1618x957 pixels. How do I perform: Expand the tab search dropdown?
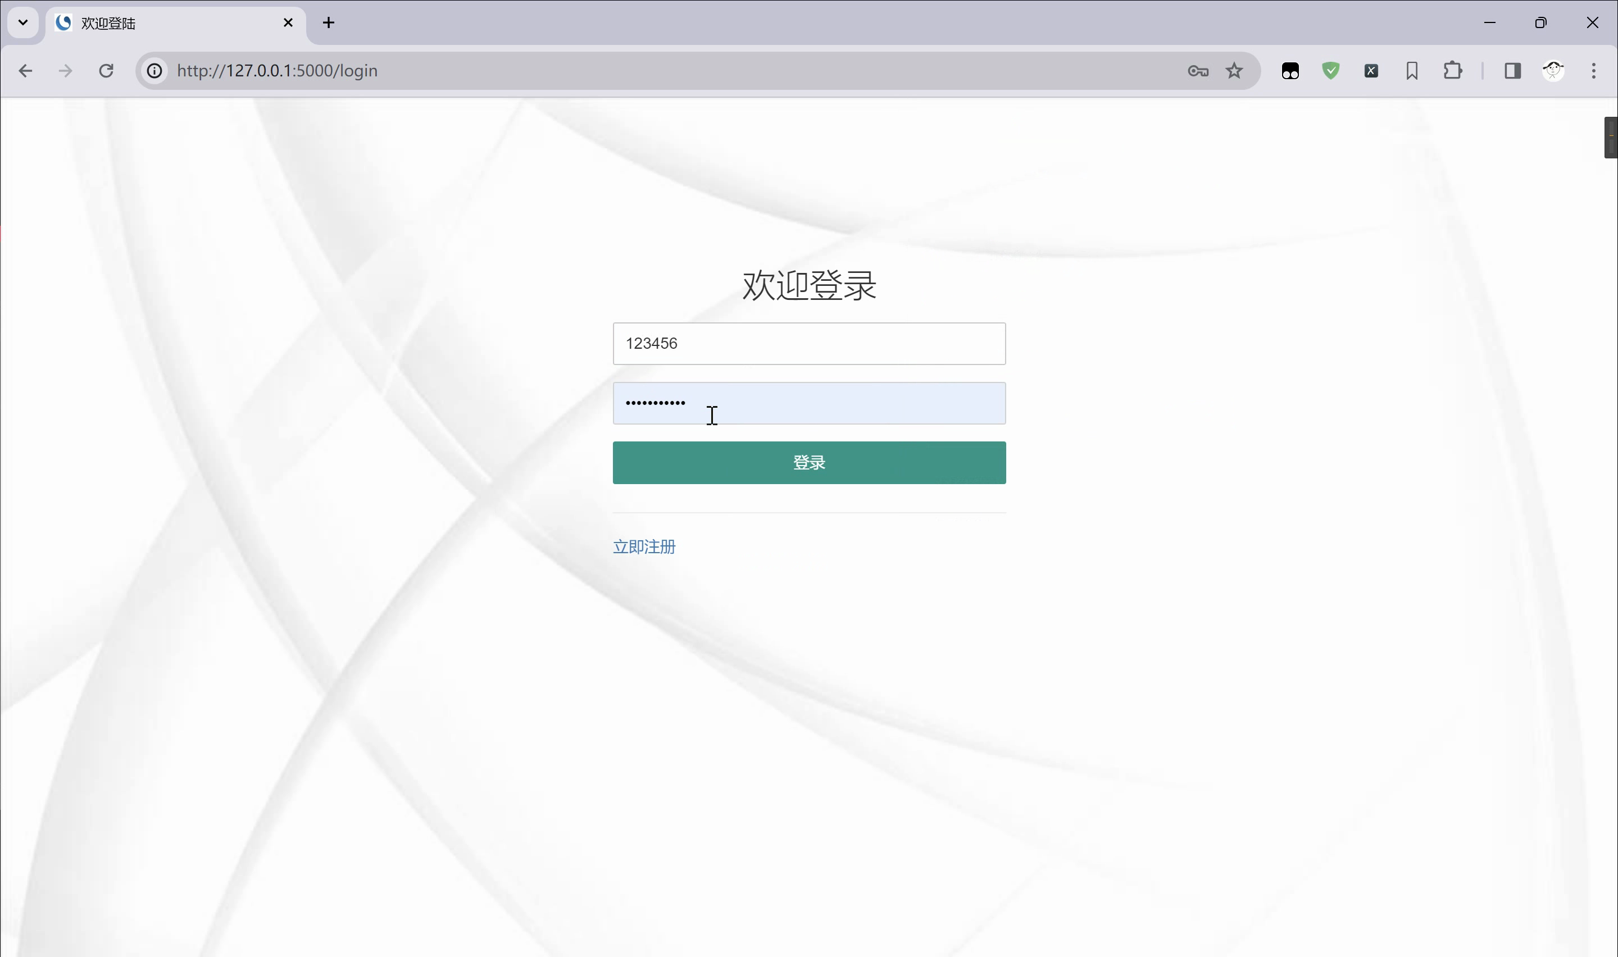coord(23,22)
